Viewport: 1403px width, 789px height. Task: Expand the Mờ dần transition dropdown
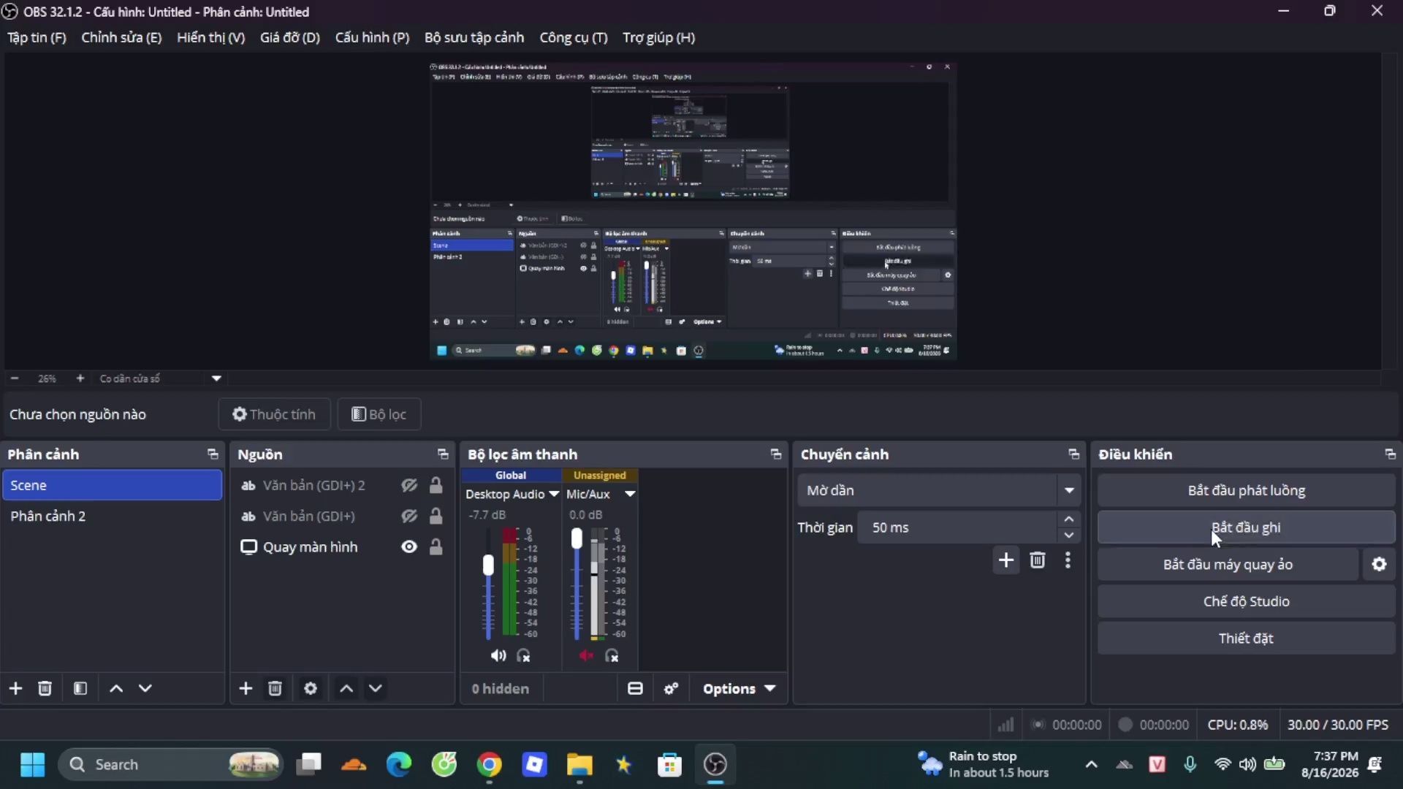coord(1069,490)
